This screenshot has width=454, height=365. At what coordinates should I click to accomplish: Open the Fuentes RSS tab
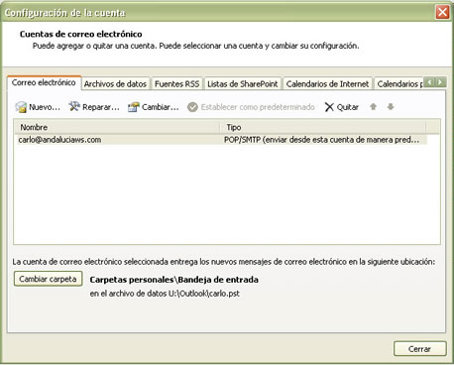click(177, 84)
